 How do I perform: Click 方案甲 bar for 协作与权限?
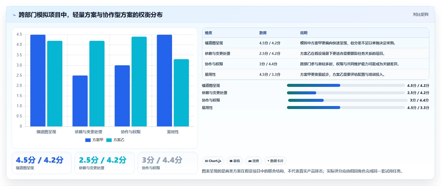point(122,96)
